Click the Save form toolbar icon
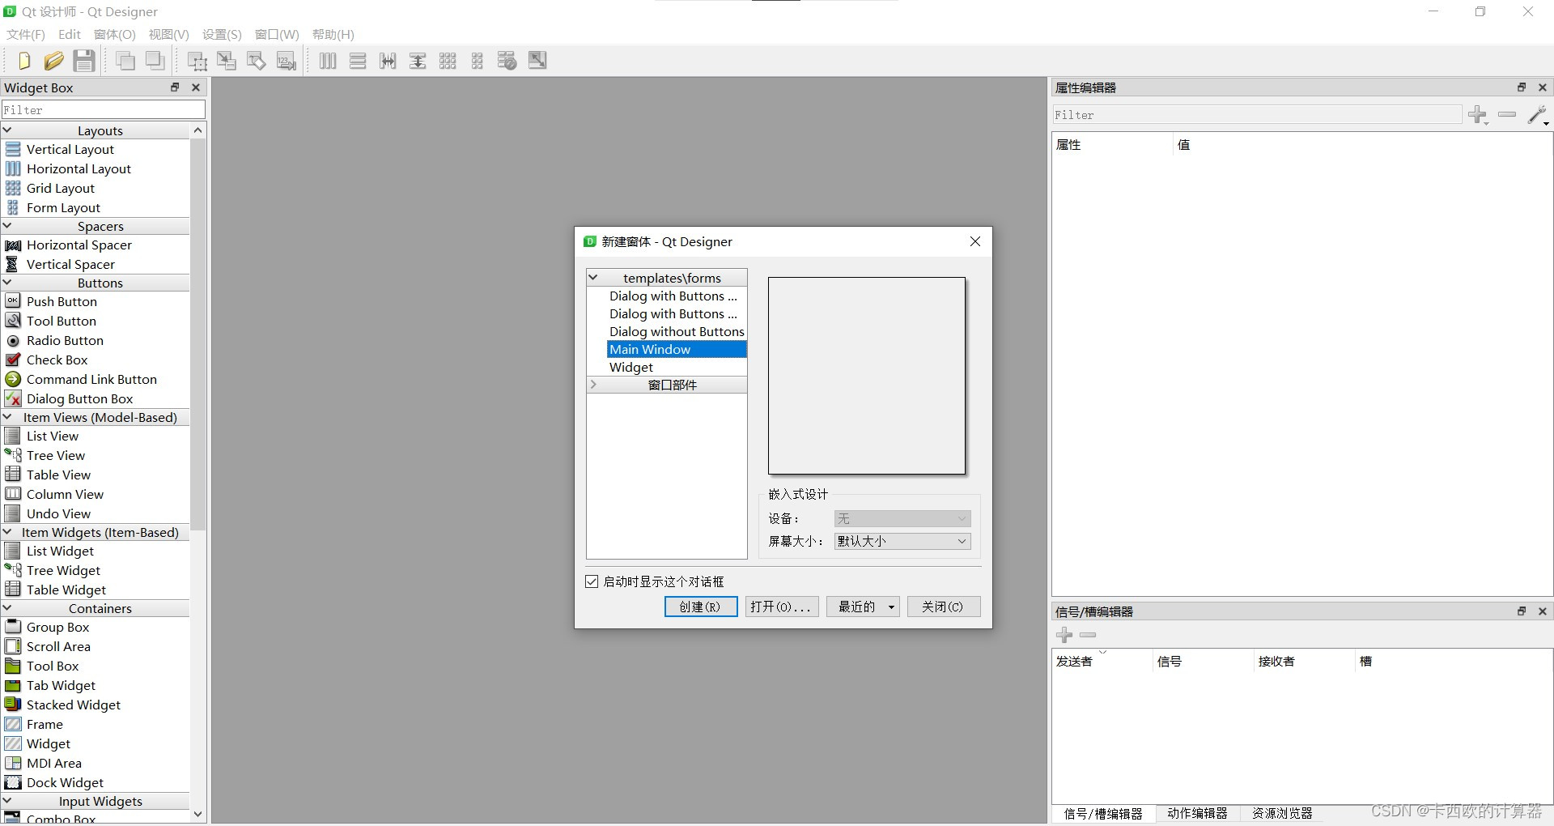 (83, 60)
